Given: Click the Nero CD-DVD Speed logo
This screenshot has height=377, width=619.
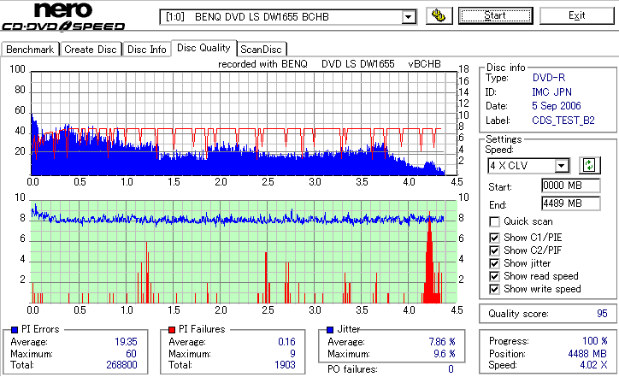Looking at the screenshot, I should [x=63, y=16].
